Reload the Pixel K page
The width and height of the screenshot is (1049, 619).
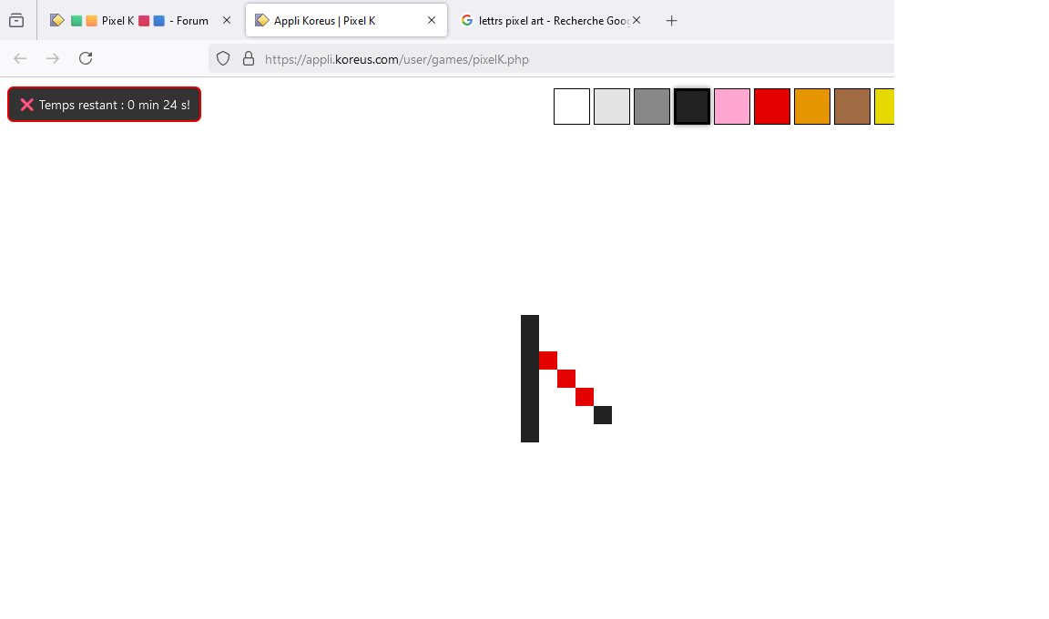pyautogui.click(x=86, y=58)
